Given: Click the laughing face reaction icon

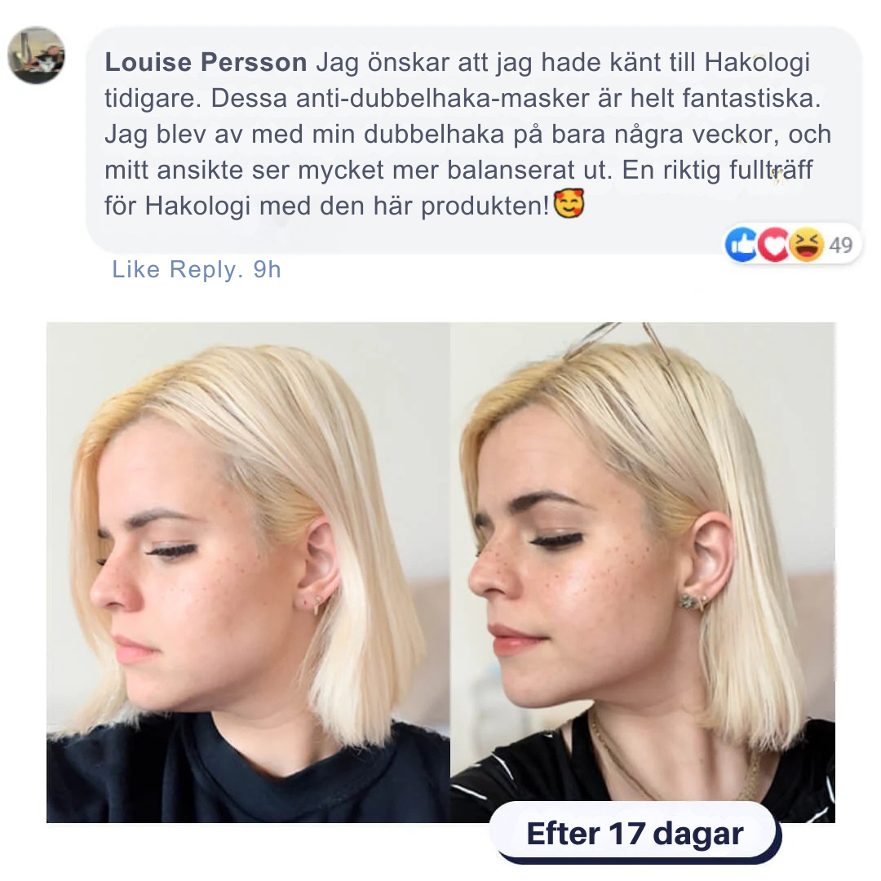Looking at the screenshot, I should [x=806, y=245].
